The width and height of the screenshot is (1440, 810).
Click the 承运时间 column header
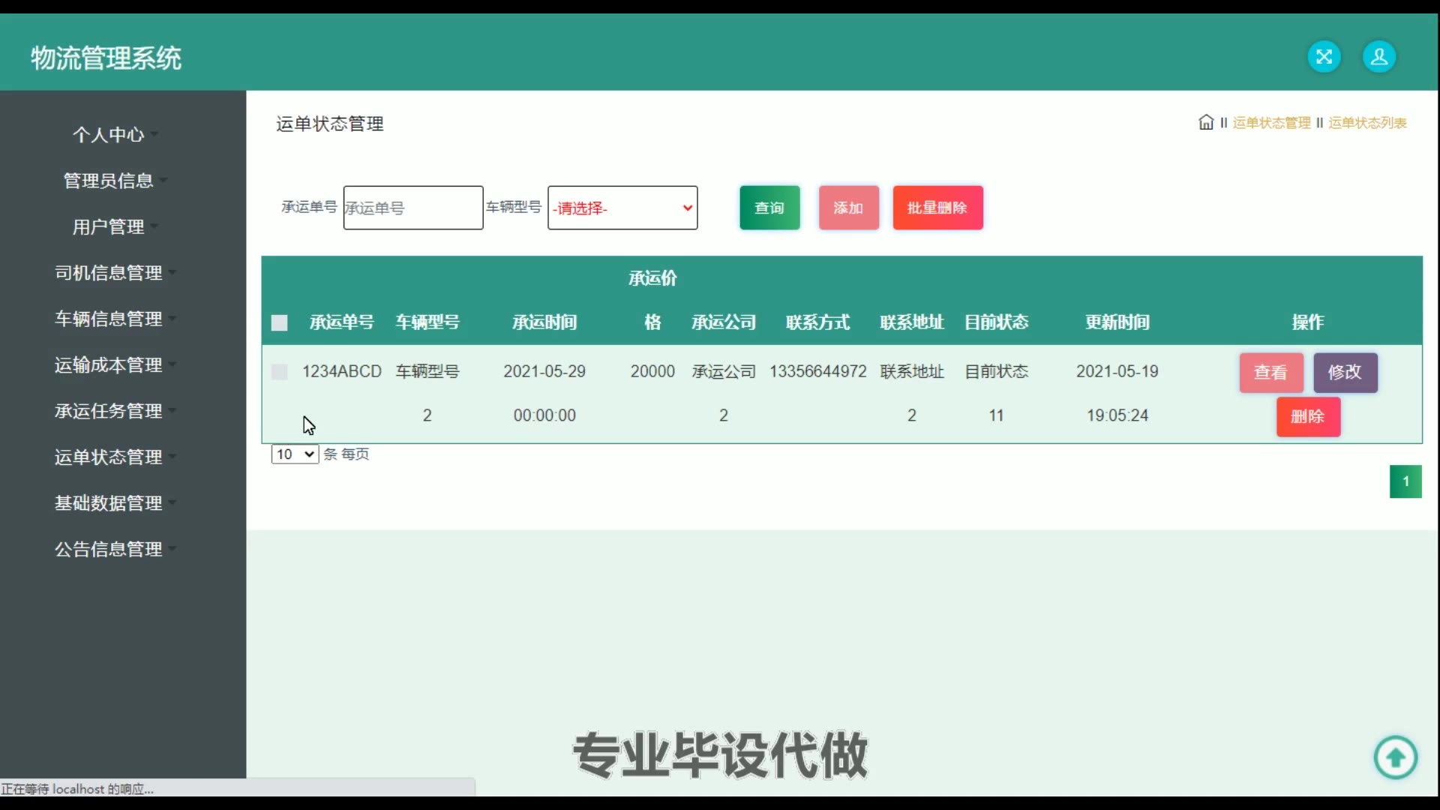[x=544, y=322]
